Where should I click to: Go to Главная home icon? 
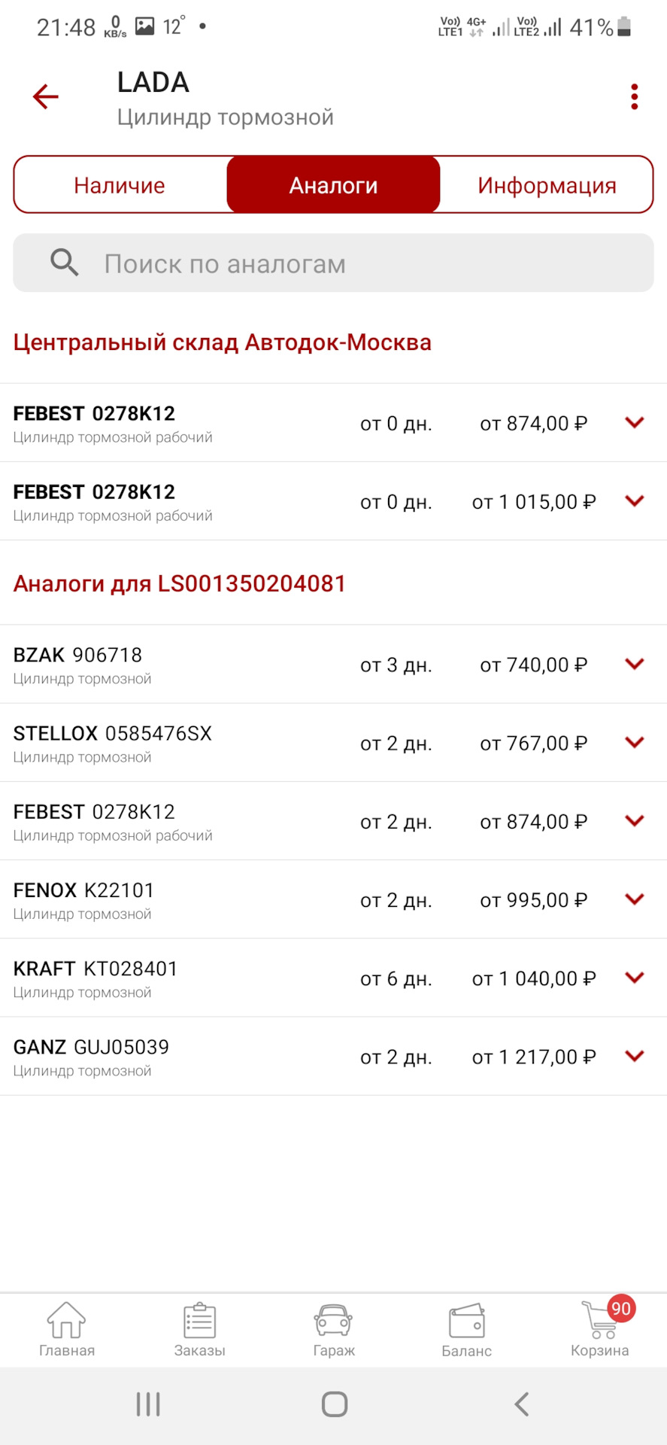67,1330
